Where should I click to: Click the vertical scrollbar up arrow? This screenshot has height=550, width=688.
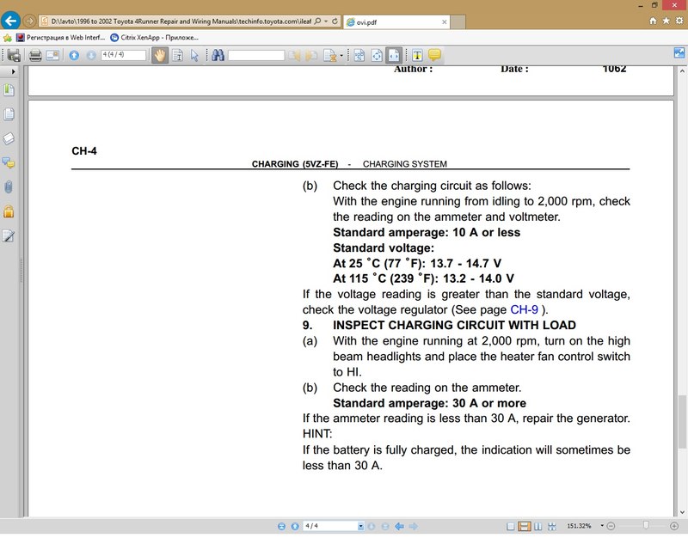(x=682, y=71)
